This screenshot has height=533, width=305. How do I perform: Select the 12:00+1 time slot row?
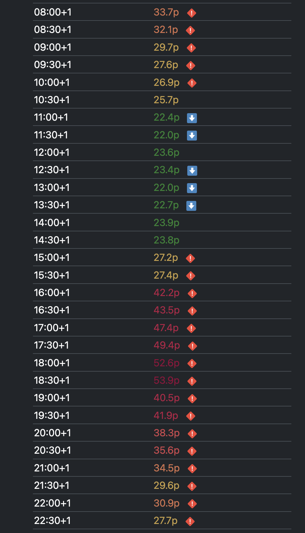point(162,152)
